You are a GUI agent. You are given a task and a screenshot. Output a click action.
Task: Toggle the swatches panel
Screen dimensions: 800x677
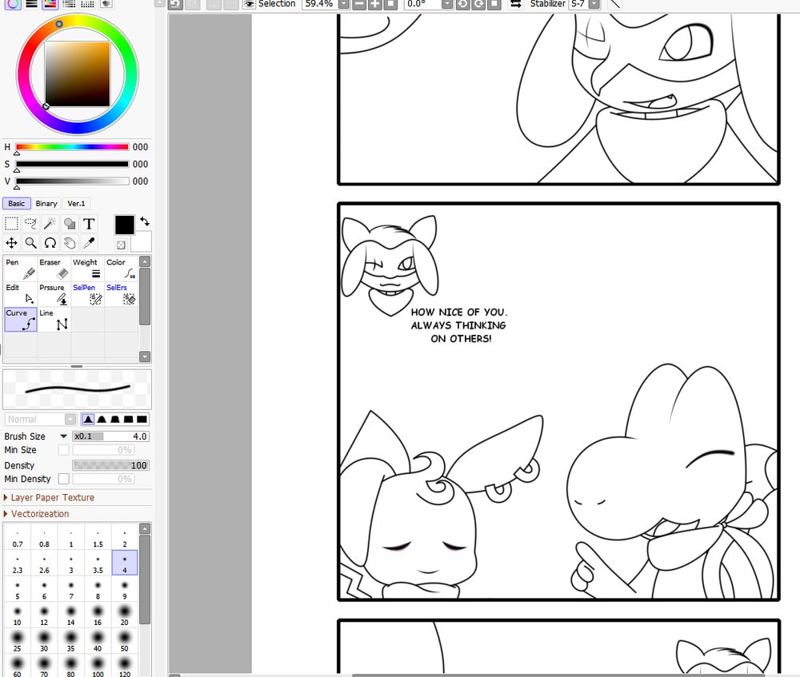point(88,3)
